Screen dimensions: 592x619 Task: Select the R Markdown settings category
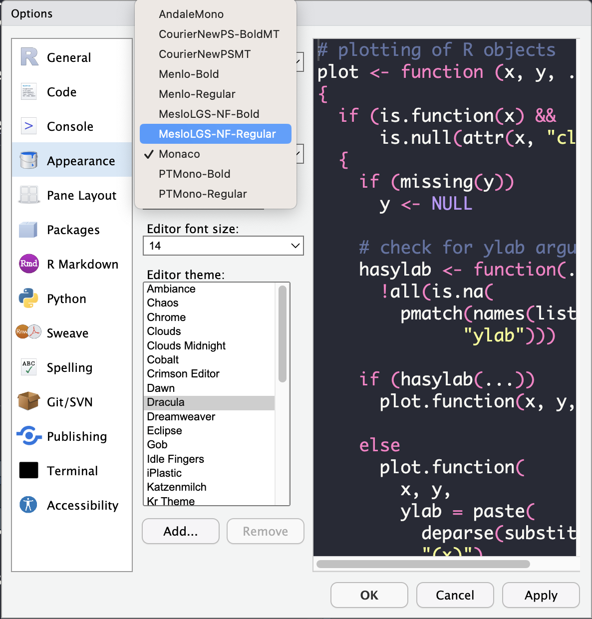[82, 264]
